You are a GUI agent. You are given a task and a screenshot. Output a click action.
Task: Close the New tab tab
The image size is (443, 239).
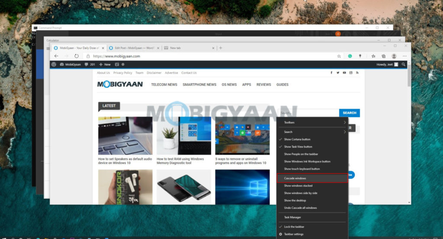coord(213,48)
